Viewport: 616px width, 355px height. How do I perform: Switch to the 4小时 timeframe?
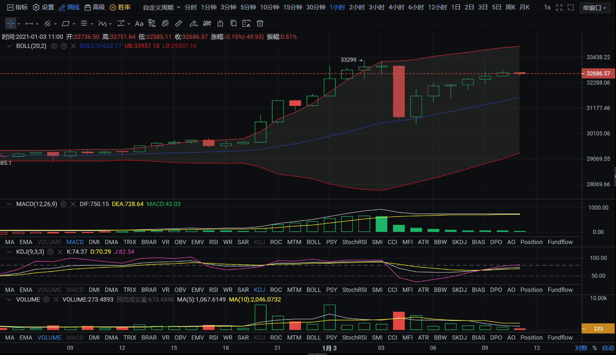point(396,7)
